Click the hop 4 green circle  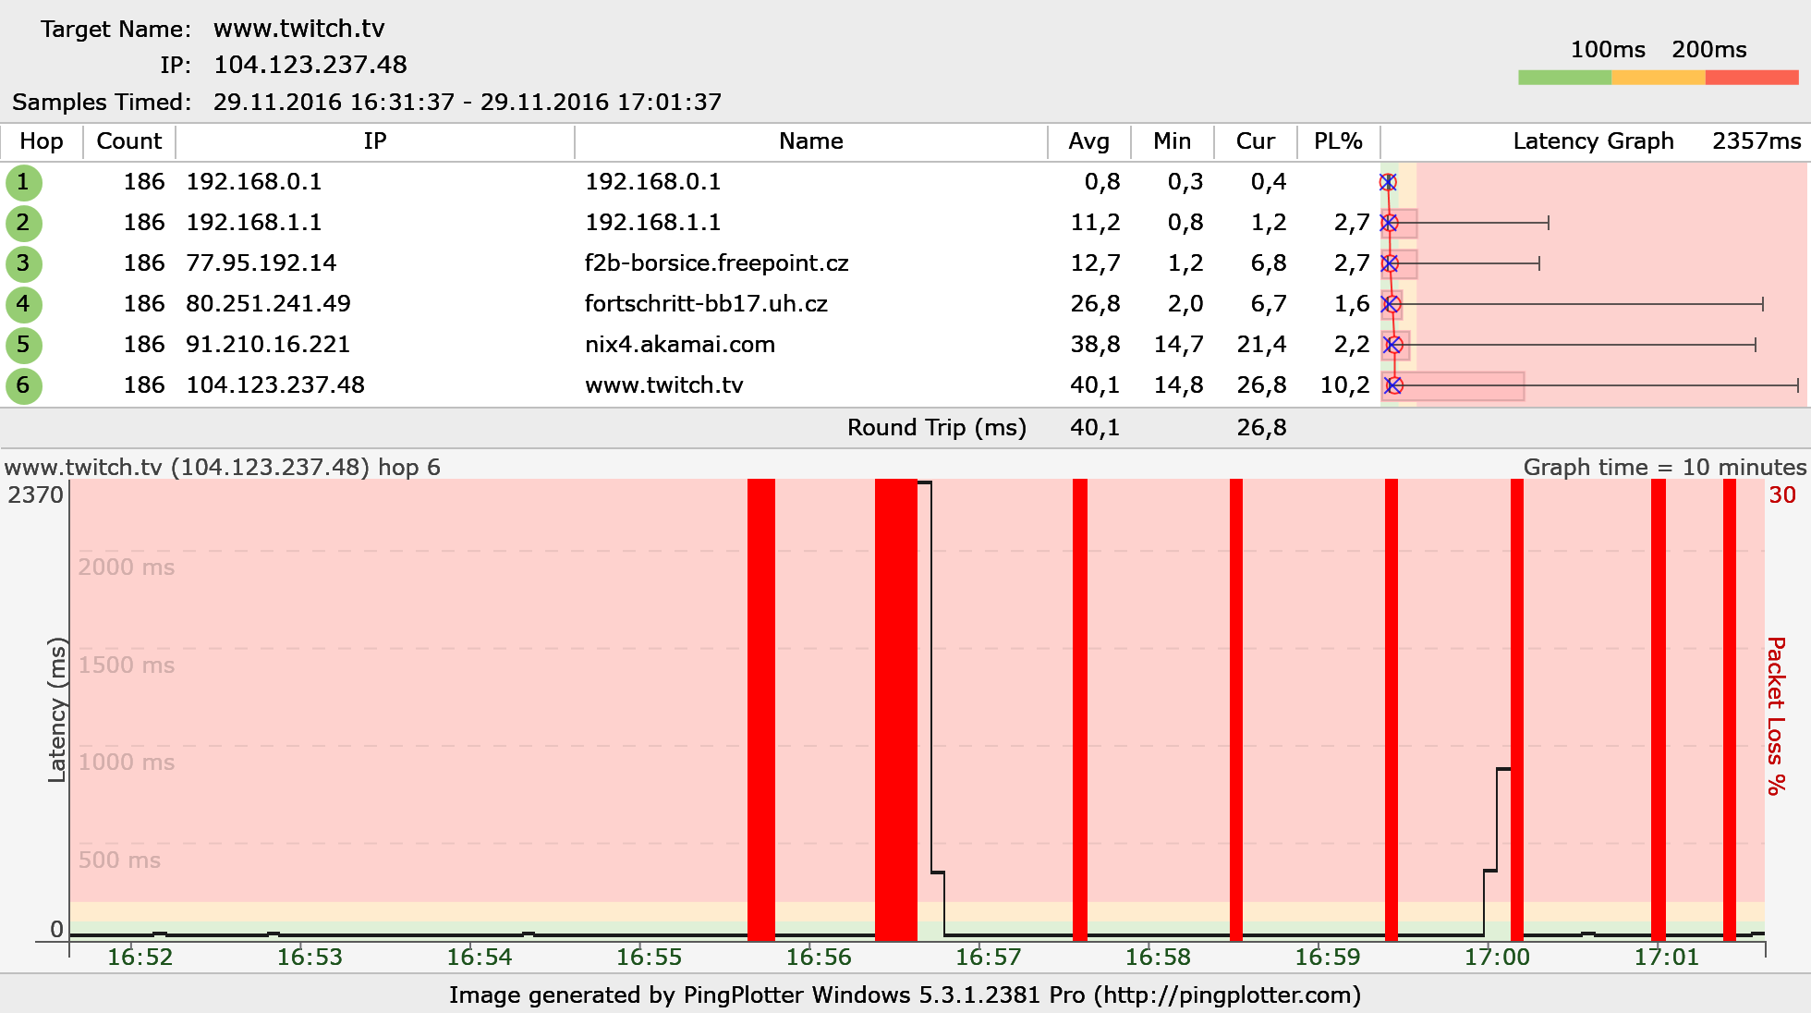(x=23, y=304)
